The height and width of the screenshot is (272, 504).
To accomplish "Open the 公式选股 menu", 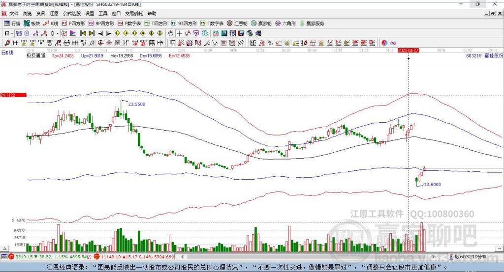I will (x=72, y=13).
